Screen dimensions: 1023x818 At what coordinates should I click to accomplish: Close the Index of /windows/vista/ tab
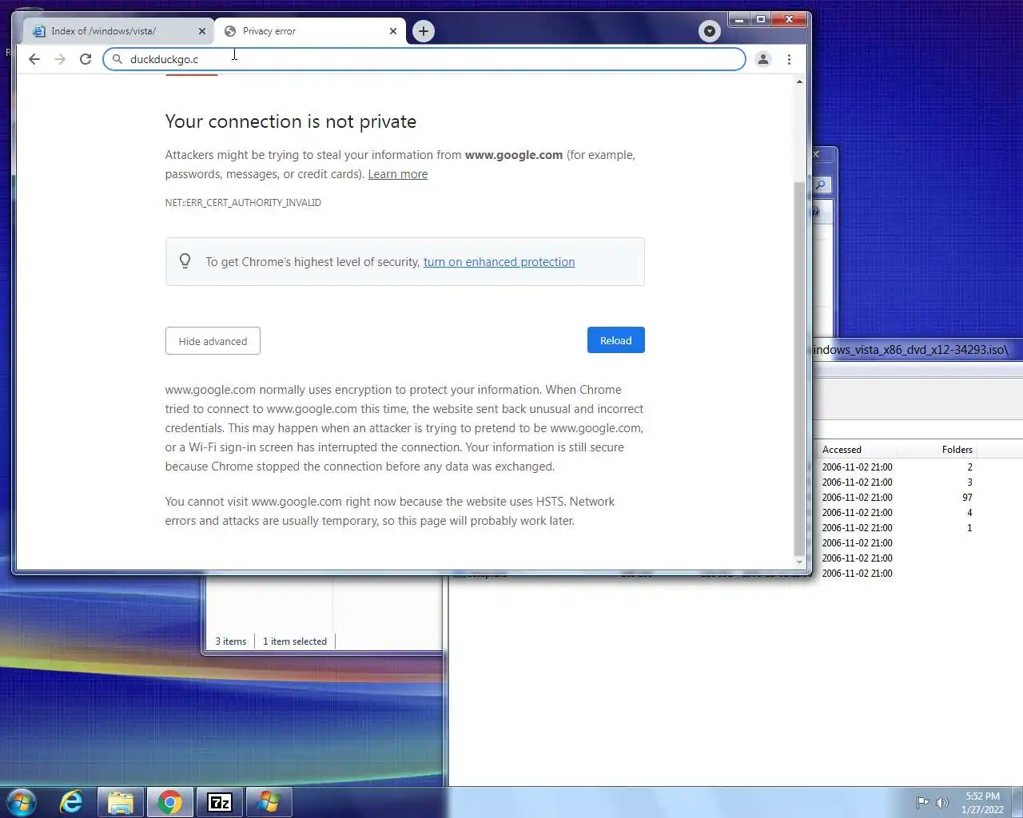pos(201,31)
